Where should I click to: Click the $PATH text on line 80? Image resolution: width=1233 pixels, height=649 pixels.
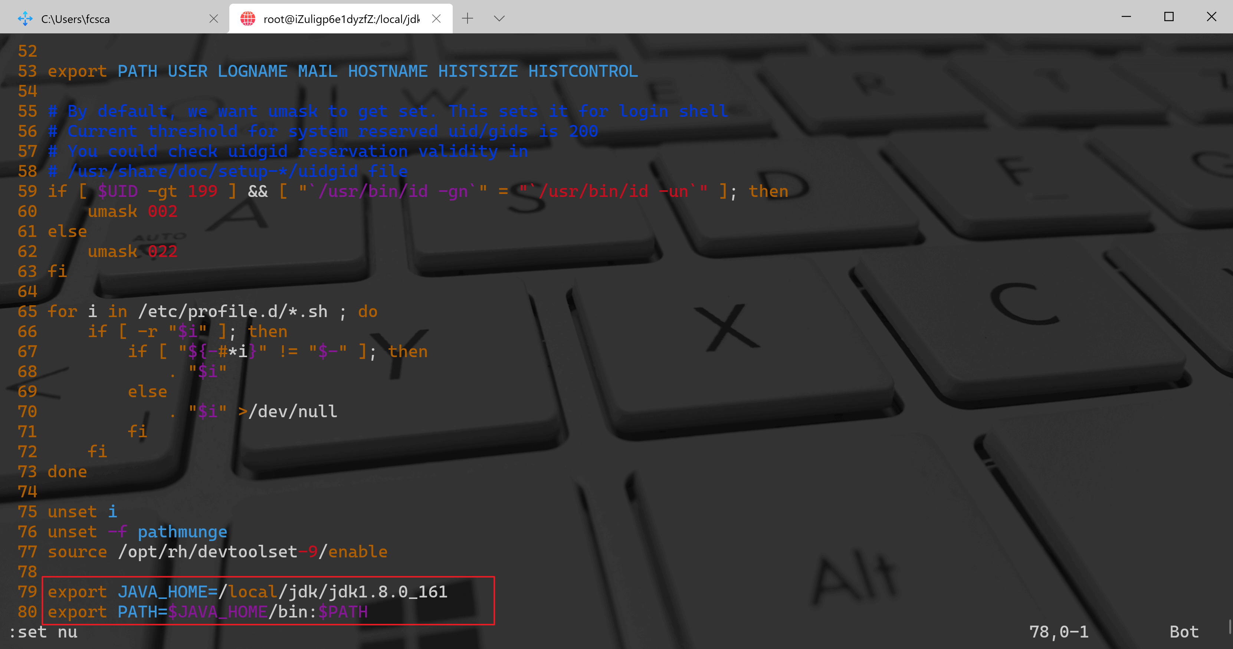coord(343,612)
